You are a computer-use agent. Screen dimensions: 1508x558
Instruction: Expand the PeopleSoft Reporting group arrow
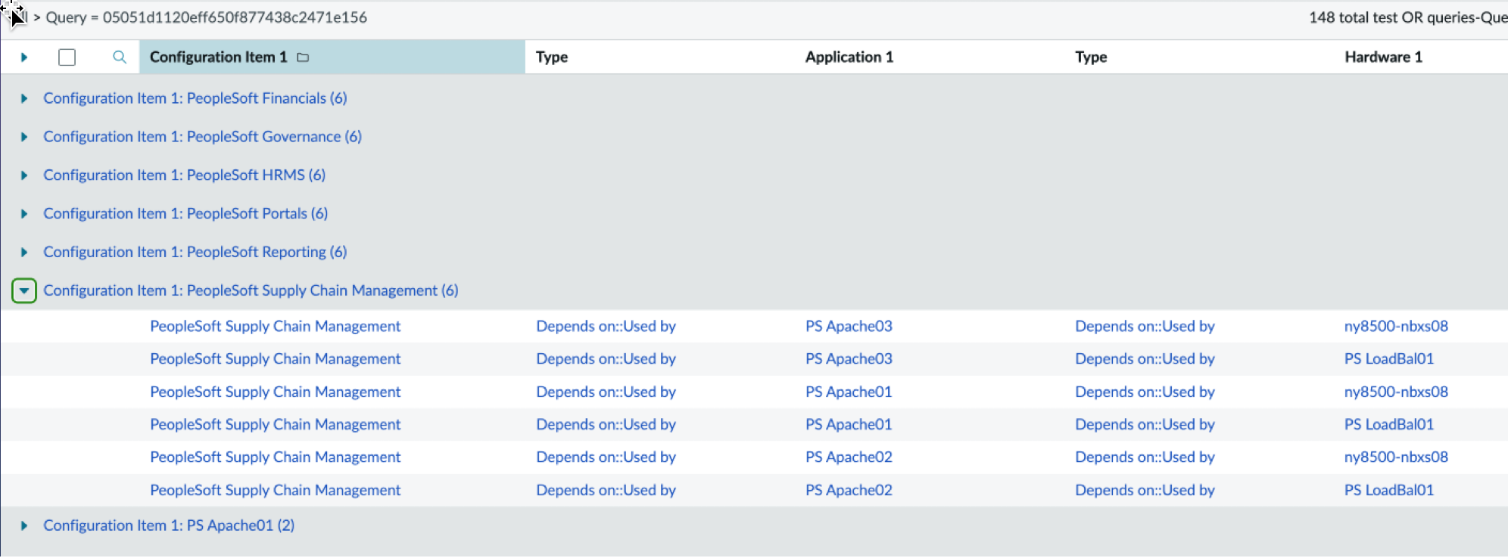(x=24, y=253)
